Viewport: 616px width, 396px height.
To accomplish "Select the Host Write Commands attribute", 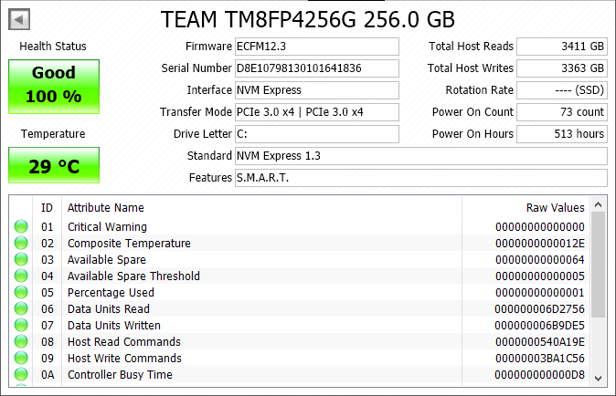I will click(124, 359).
